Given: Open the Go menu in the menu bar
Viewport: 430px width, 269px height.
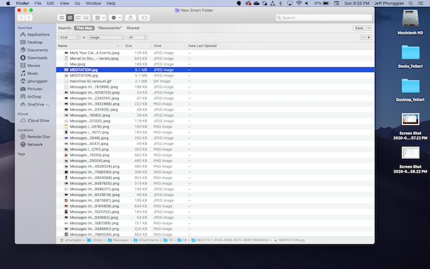Looking at the screenshot, I should 77,4.
